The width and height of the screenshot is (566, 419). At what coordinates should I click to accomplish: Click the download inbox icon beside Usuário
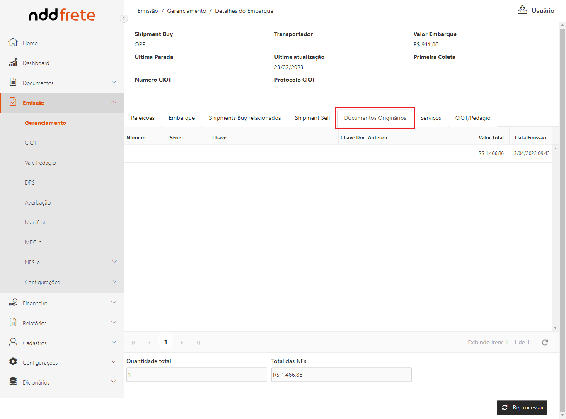point(522,10)
